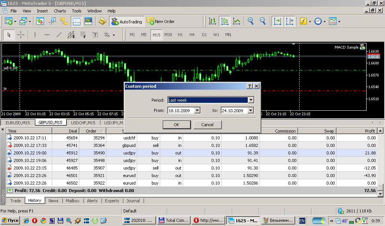The image size is (385, 226).
Task: Zoom in on the chart
Action: (x=250, y=21)
